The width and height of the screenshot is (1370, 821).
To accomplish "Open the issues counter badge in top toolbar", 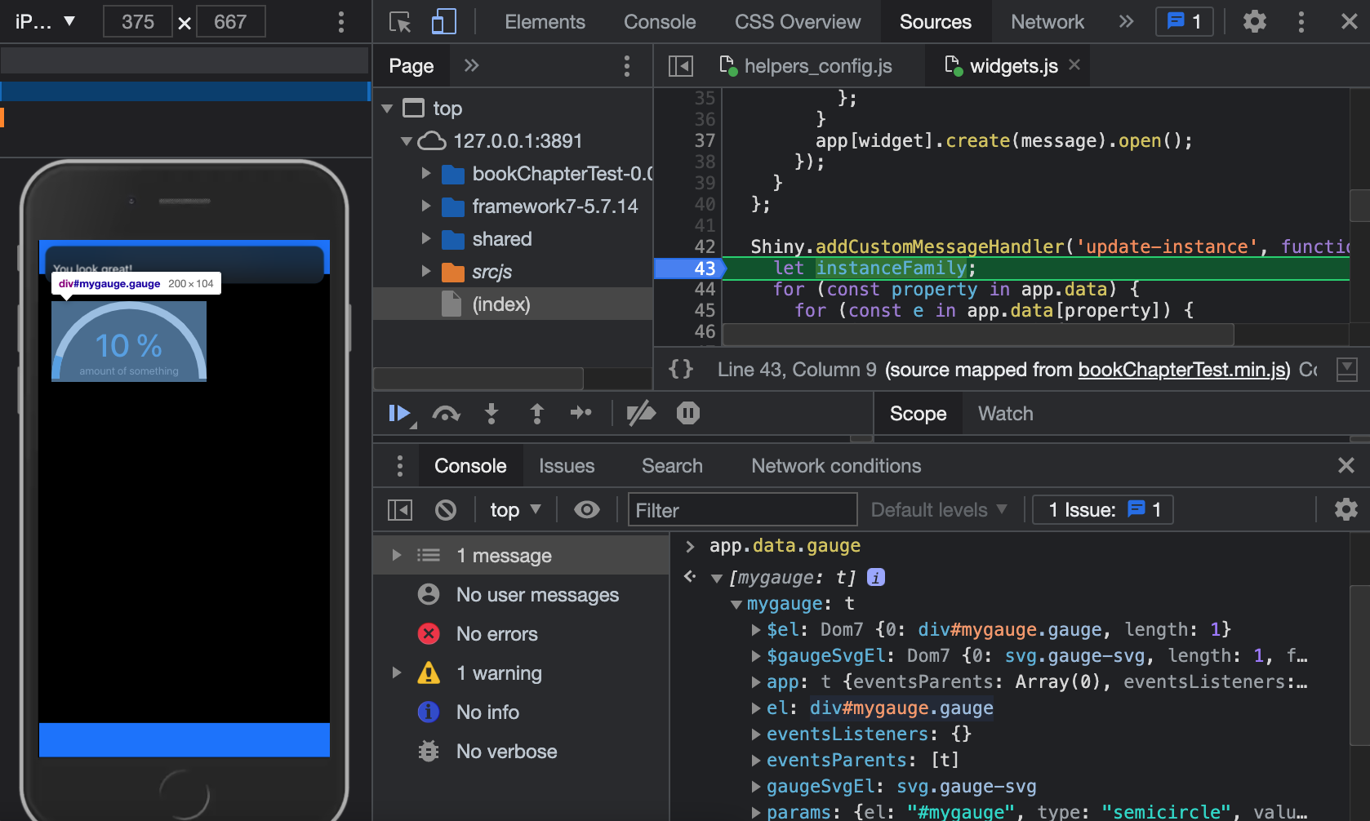I will point(1185,22).
